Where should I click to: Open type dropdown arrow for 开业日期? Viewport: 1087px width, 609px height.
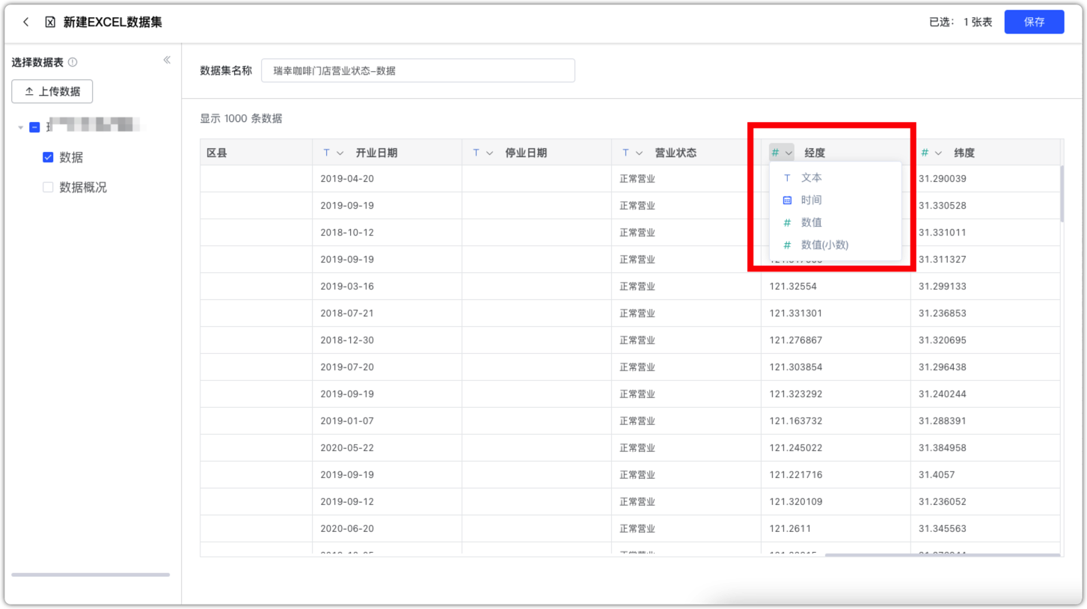tap(340, 153)
